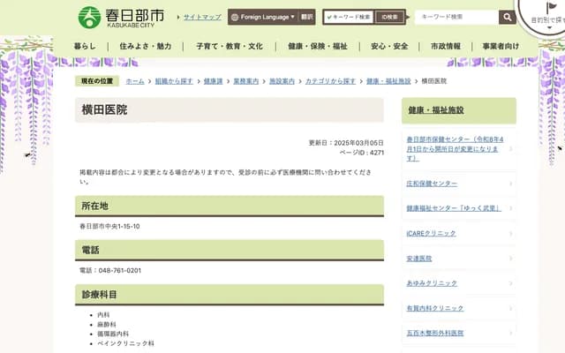
Task: Click the chevron beside iCAREクリニック
Action: (x=510, y=234)
